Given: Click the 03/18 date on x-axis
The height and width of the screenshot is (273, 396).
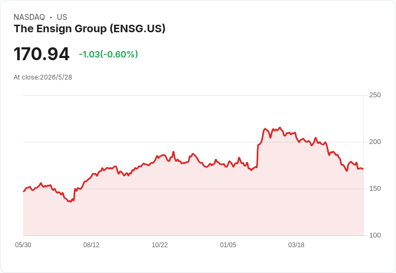Looking at the screenshot, I should click(x=296, y=245).
